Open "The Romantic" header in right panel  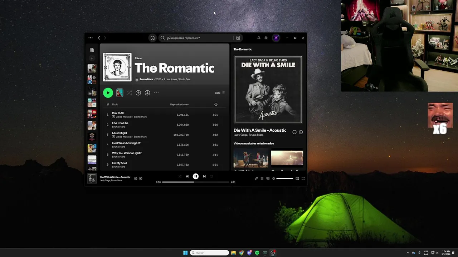tap(243, 49)
